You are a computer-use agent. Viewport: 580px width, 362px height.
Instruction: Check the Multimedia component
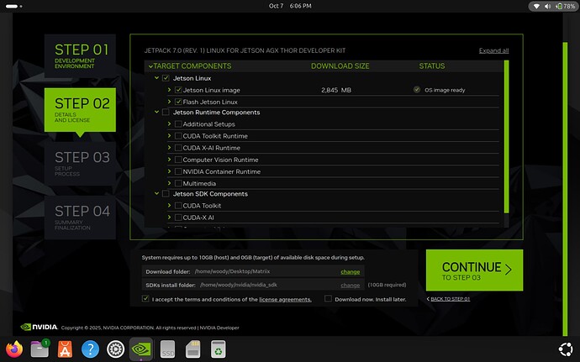pyautogui.click(x=178, y=183)
